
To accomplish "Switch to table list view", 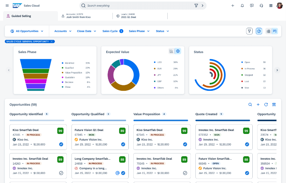I will [x=268, y=31].
